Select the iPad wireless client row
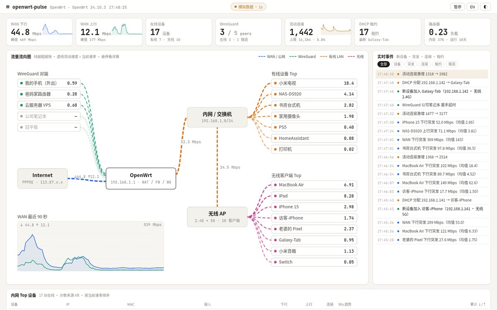 pos(314,196)
